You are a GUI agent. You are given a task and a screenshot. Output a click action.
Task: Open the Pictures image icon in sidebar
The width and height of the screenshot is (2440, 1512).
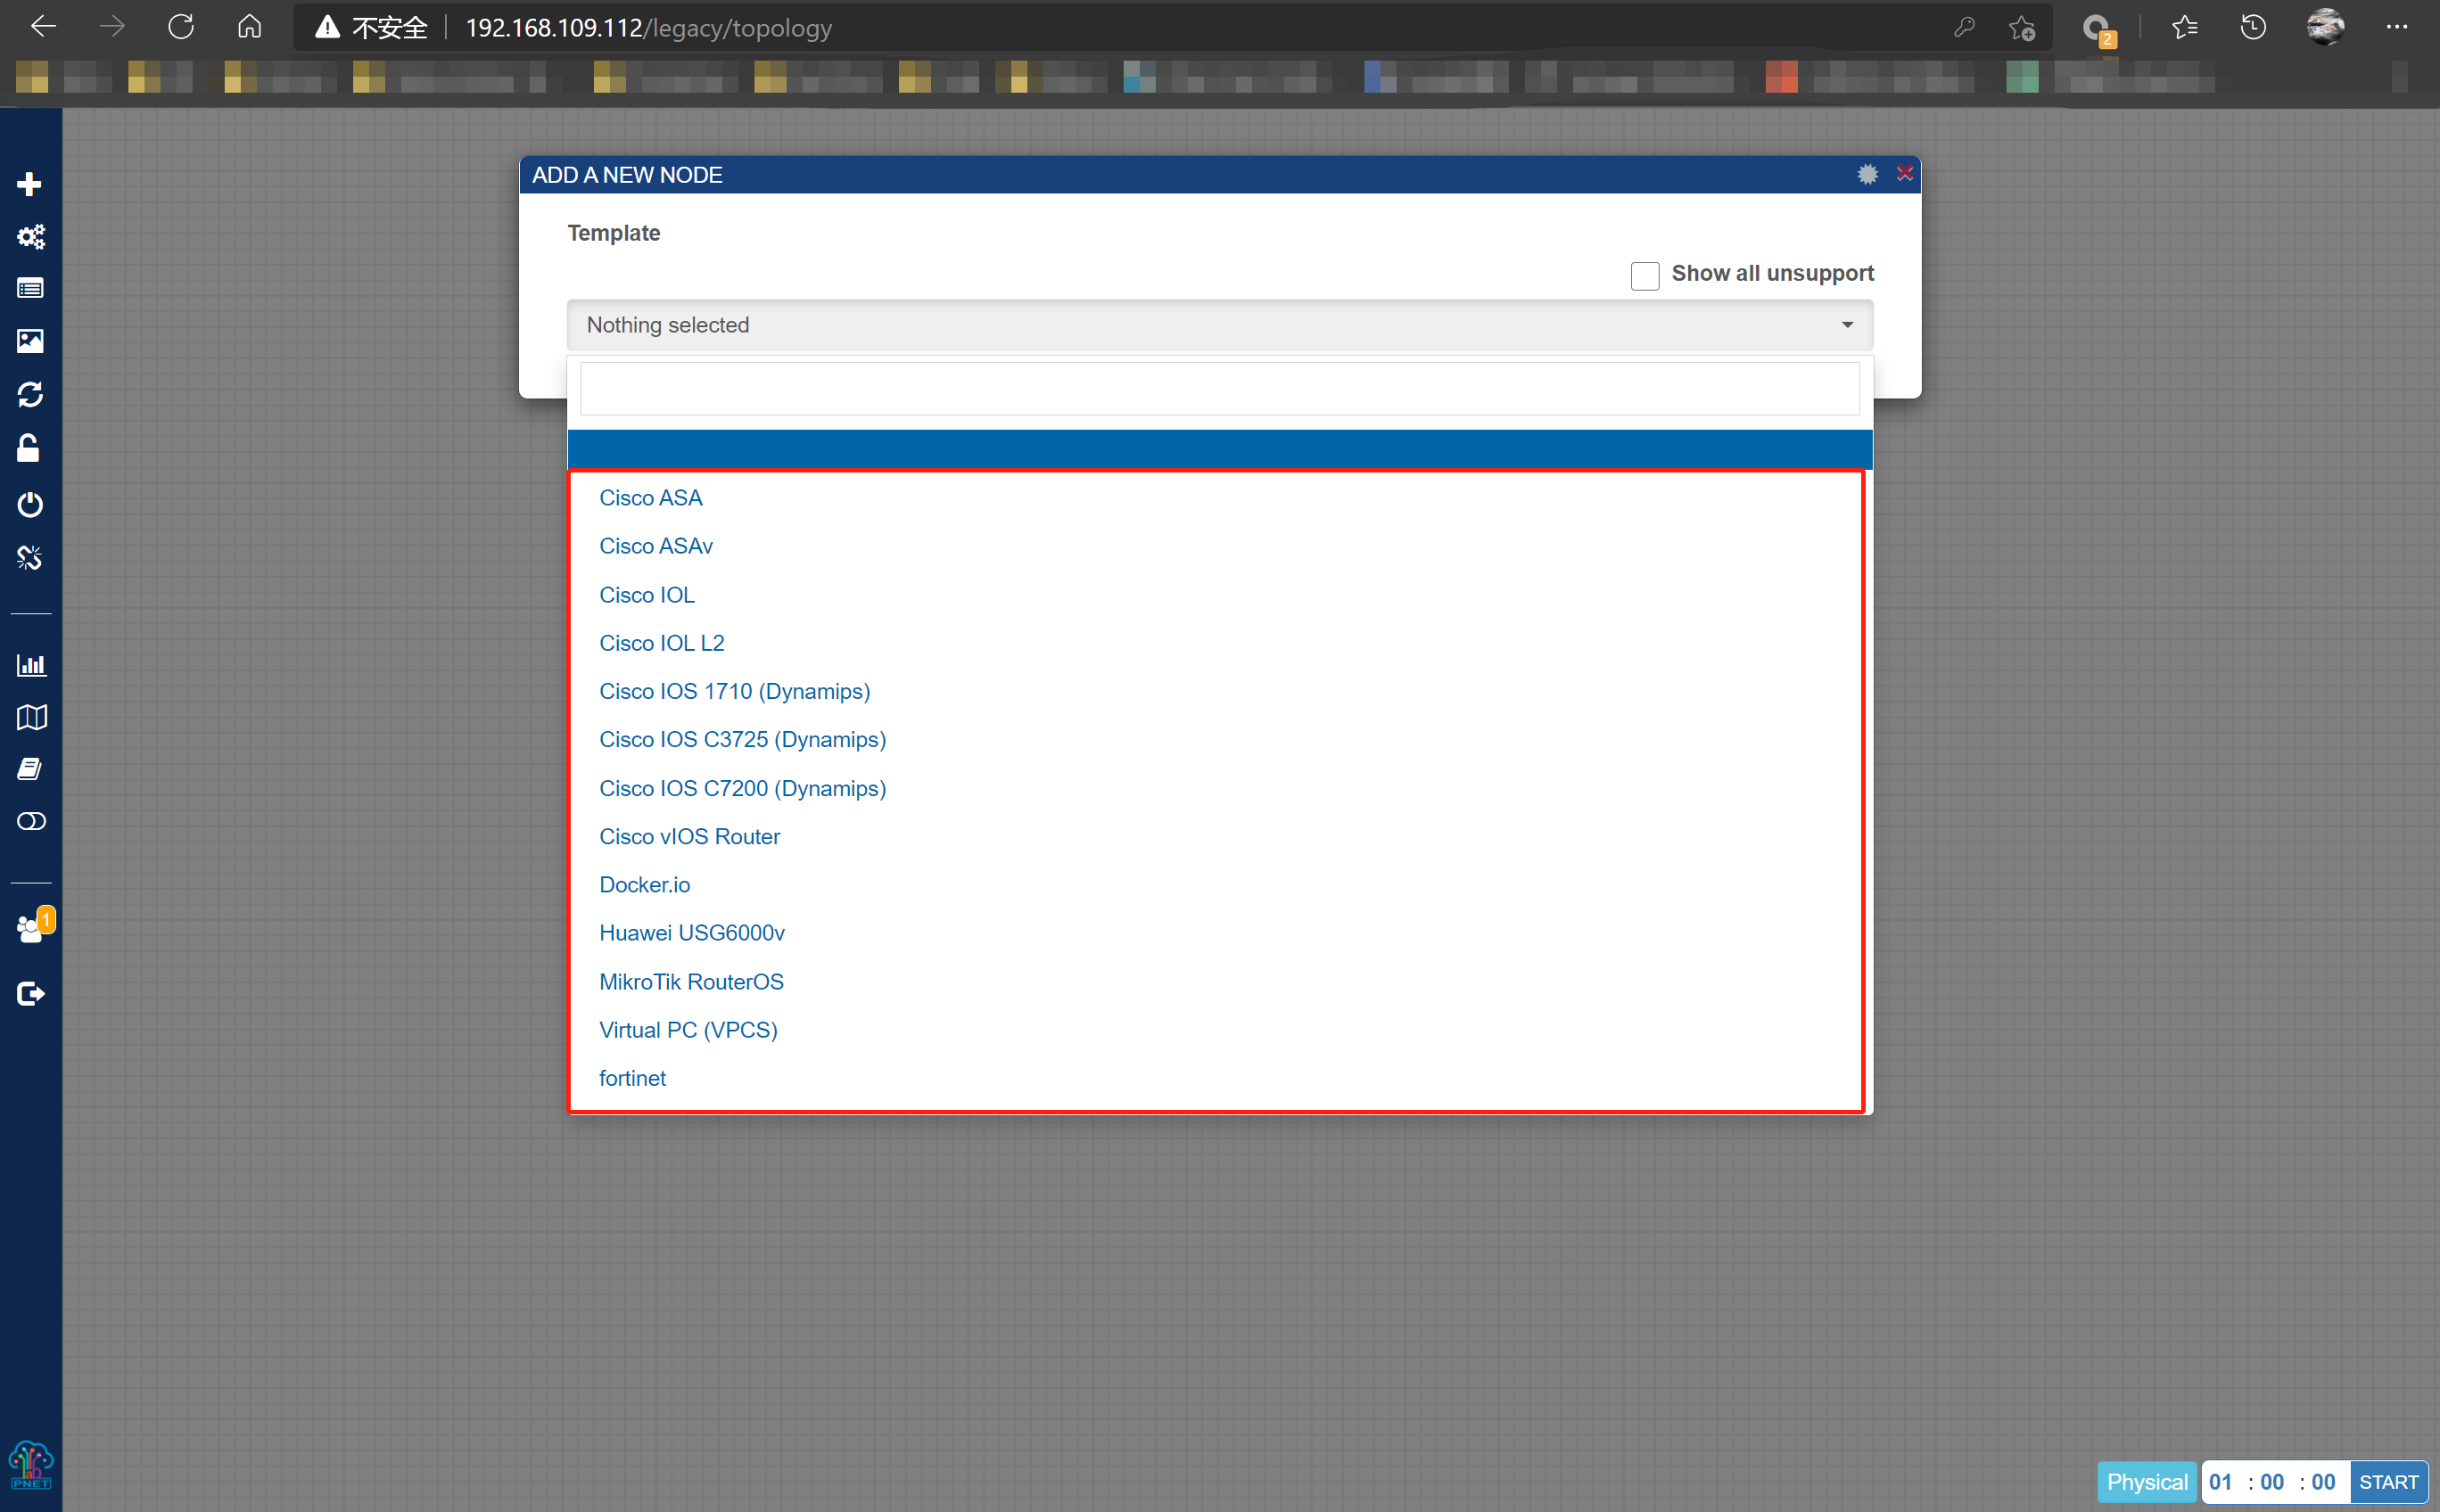coord(30,341)
